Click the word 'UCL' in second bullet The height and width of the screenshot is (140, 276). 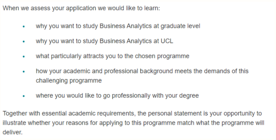(167, 41)
